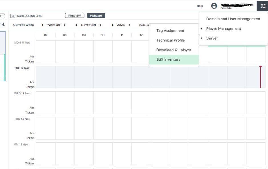Click the November month label
This screenshot has height=169, width=268.
[89, 25]
